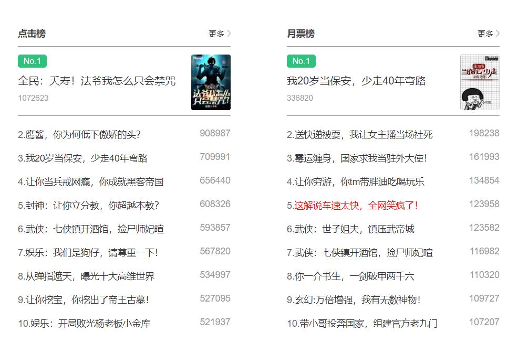The image size is (518, 343).
Task: Click click count 656440
Action: tap(215, 180)
